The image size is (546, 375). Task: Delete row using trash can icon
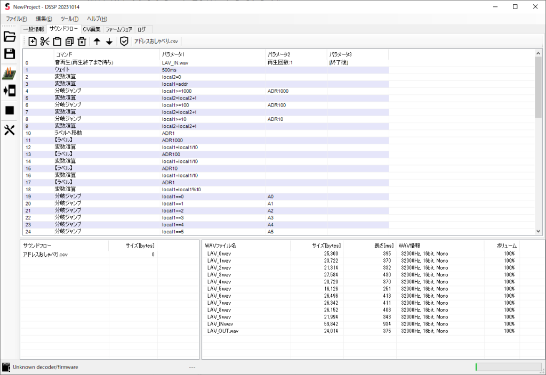[82, 42]
